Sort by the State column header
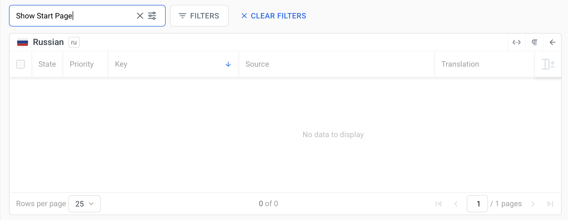568x220 pixels. [47, 64]
